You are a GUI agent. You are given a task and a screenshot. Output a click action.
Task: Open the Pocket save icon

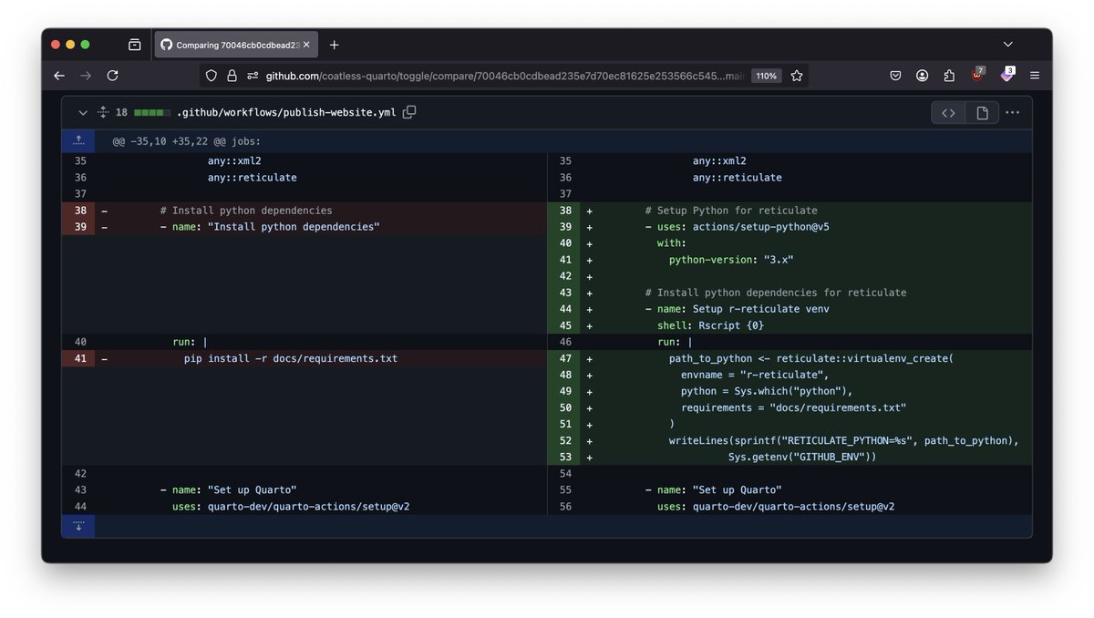coord(896,76)
